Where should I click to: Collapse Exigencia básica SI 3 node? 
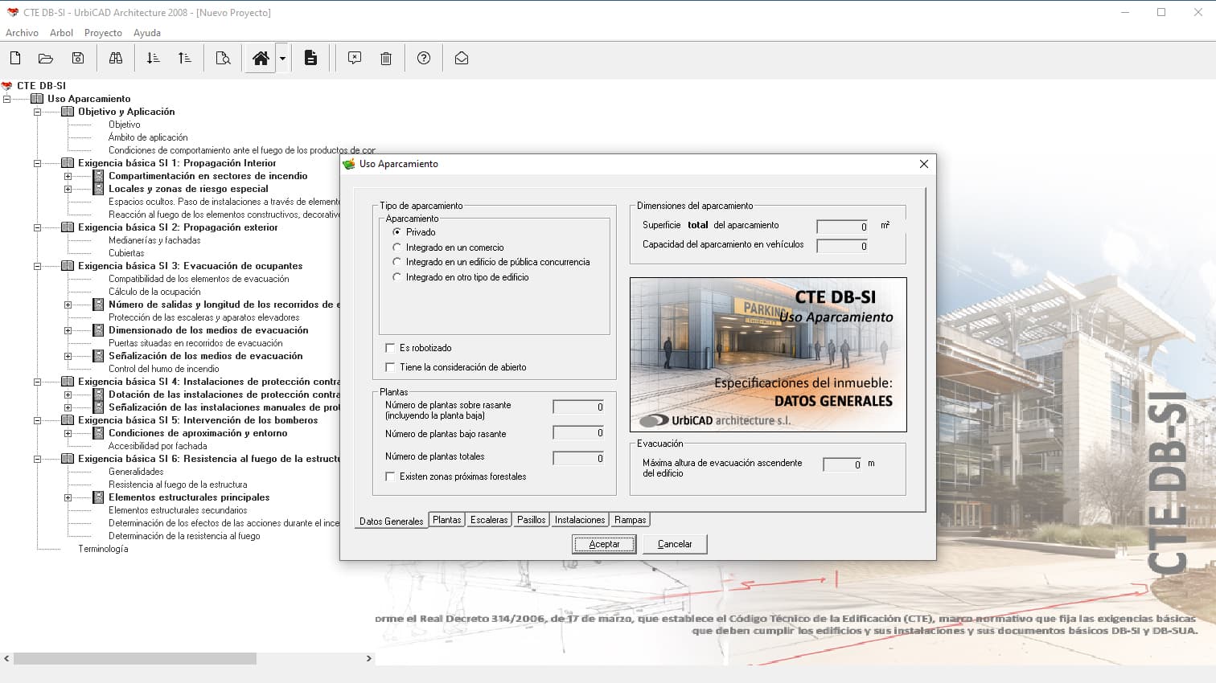pos(37,266)
